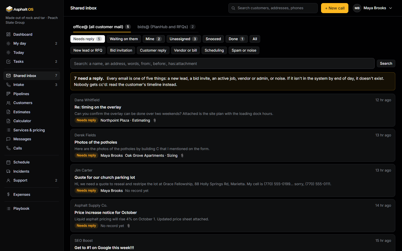The height and width of the screenshot is (251, 402).
Task: Click the inbox Search button
Action: (x=386, y=64)
